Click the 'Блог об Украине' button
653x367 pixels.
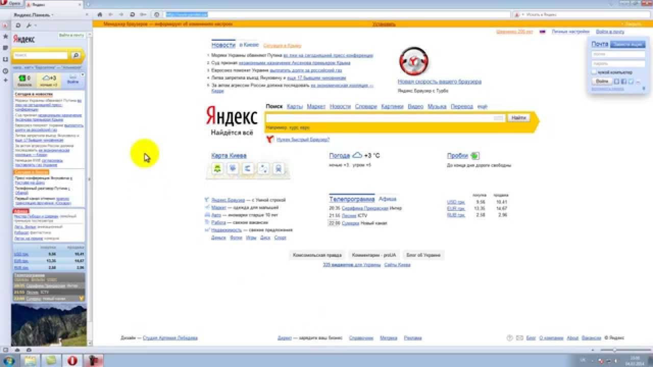pos(423,255)
